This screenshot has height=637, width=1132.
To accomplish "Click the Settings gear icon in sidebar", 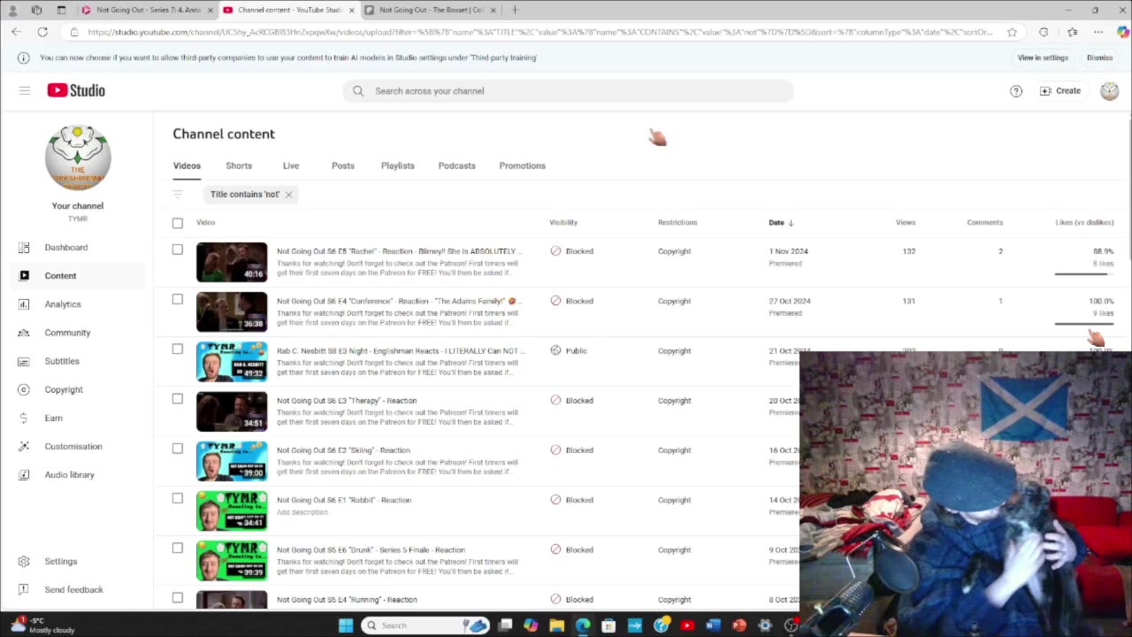I will (24, 561).
